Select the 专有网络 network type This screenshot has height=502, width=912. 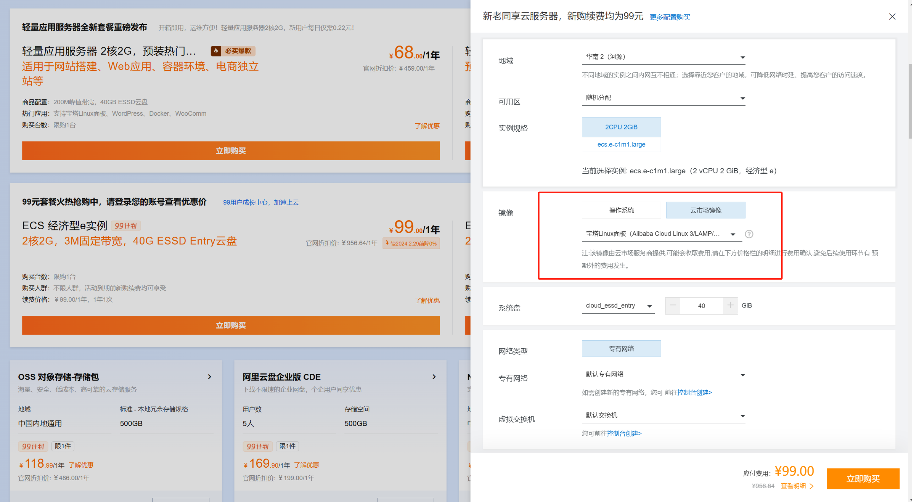click(621, 349)
